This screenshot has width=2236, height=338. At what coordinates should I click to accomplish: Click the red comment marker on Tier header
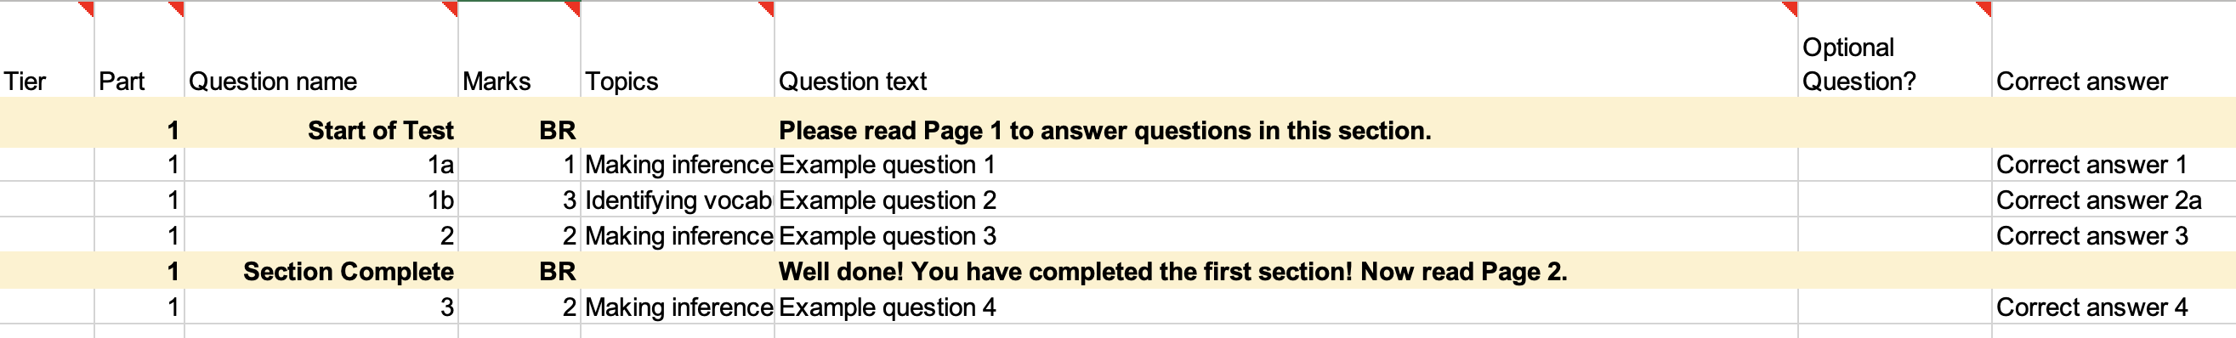pos(87,8)
